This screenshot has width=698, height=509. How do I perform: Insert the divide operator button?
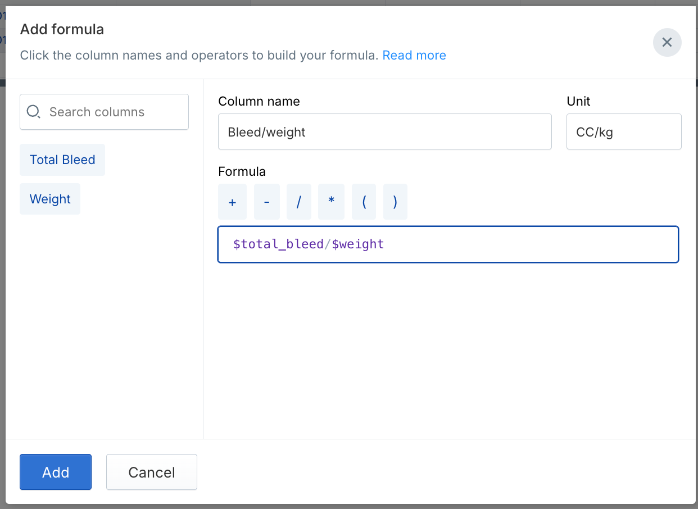pyautogui.click(x=298, y=202)
